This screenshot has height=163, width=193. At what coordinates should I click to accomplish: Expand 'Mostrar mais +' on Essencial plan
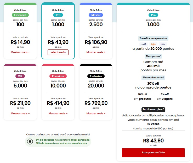[20, 52]
